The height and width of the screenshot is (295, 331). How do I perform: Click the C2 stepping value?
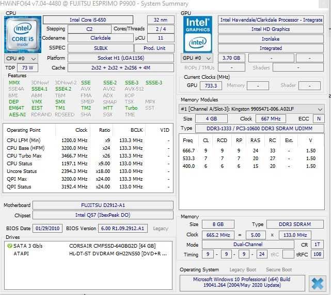tap(89, 29)
